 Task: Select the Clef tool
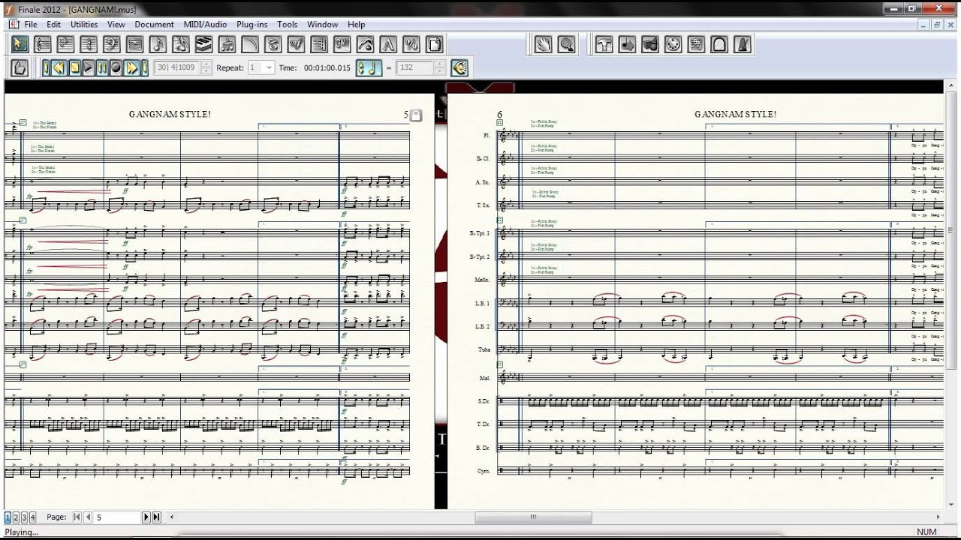click(112, 44)
